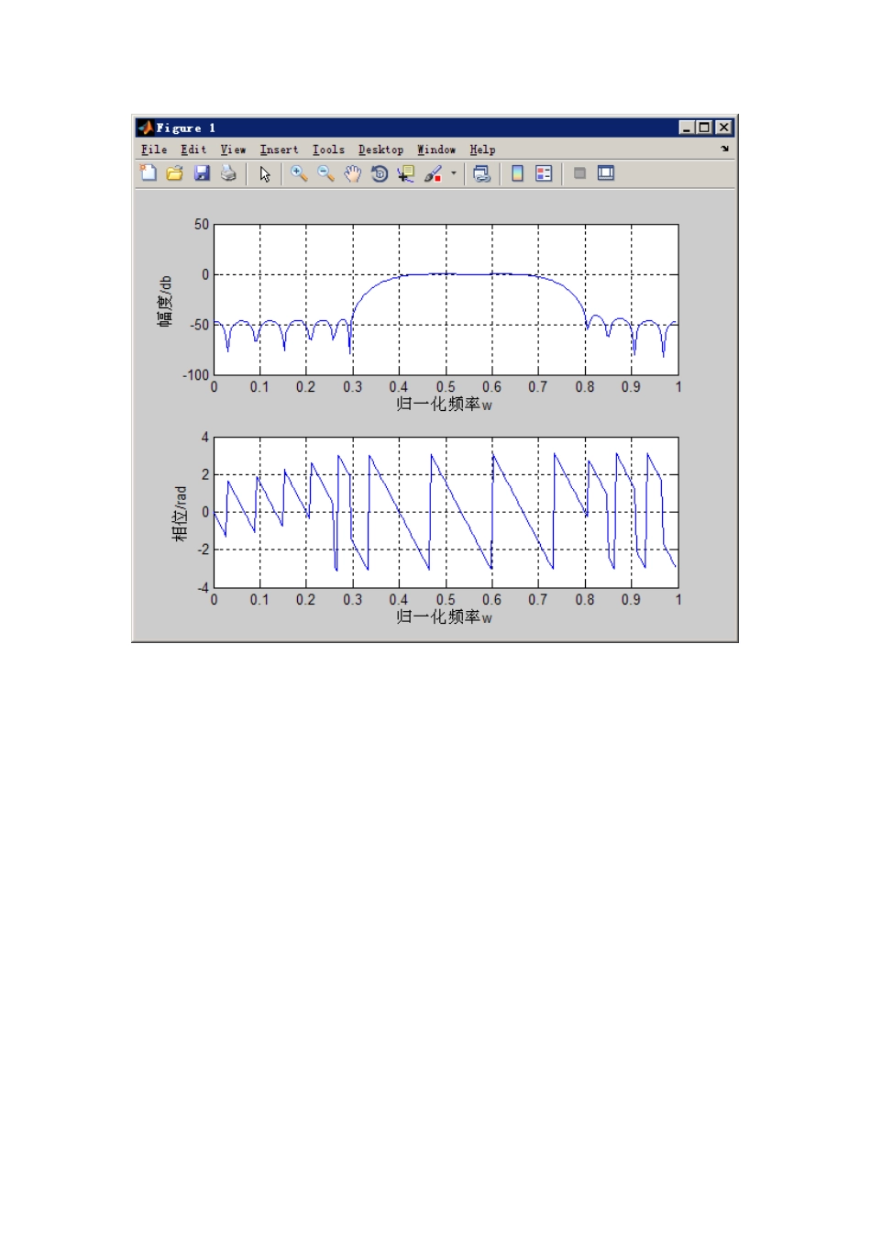Select the Data Cursor tool
This screenshot has height=1233, width=871.
click(405, 173)
